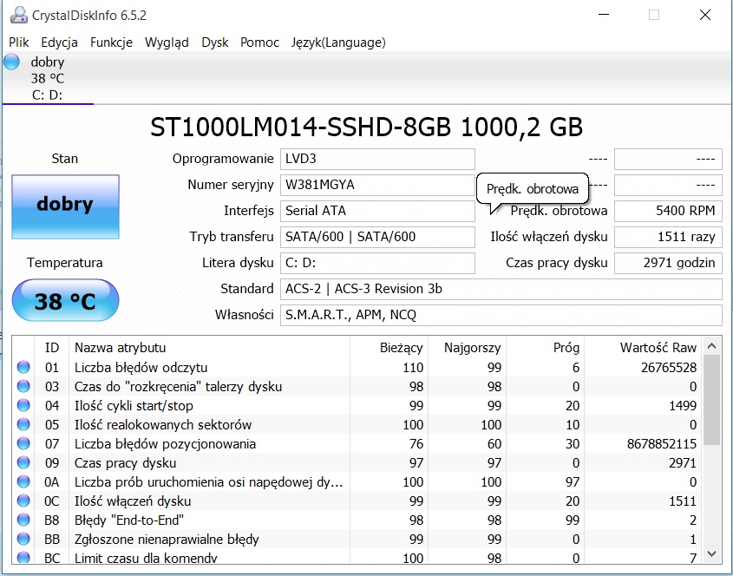
Task: Click the 'Czas pracy dysku' label beside 2971 godzin
Action: [556, 263]
